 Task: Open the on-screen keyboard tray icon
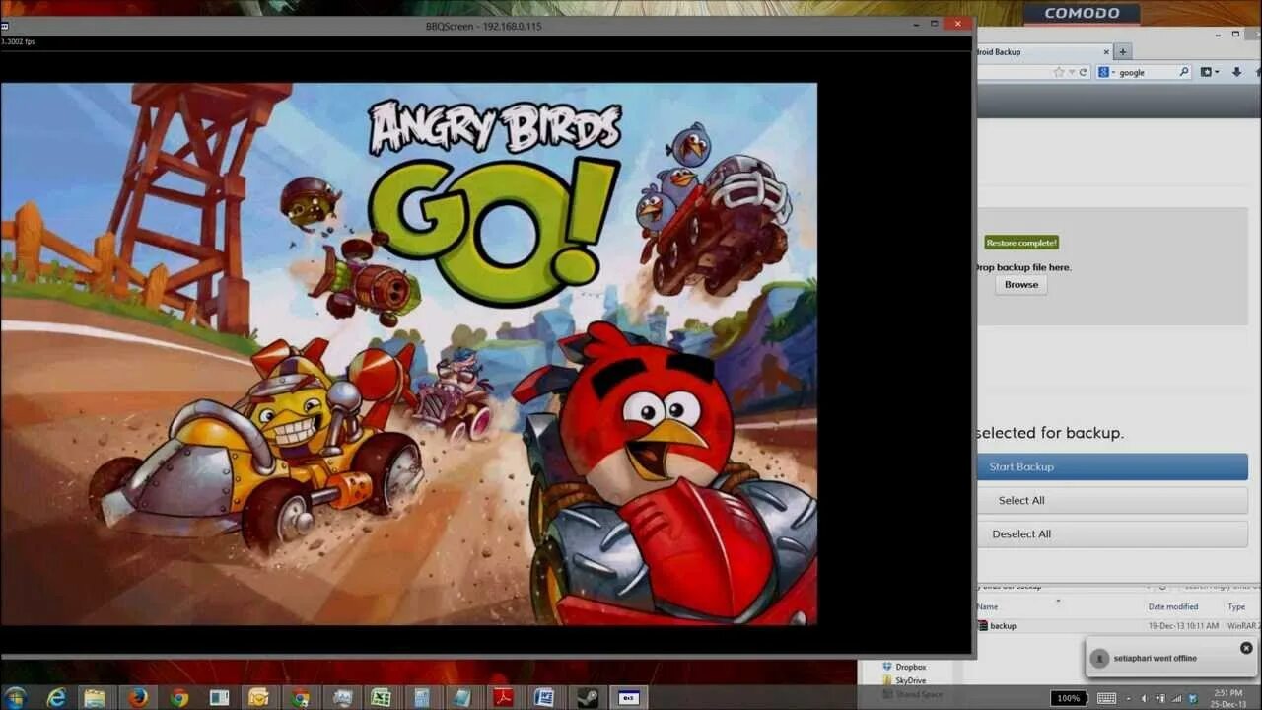(1106, 698)
